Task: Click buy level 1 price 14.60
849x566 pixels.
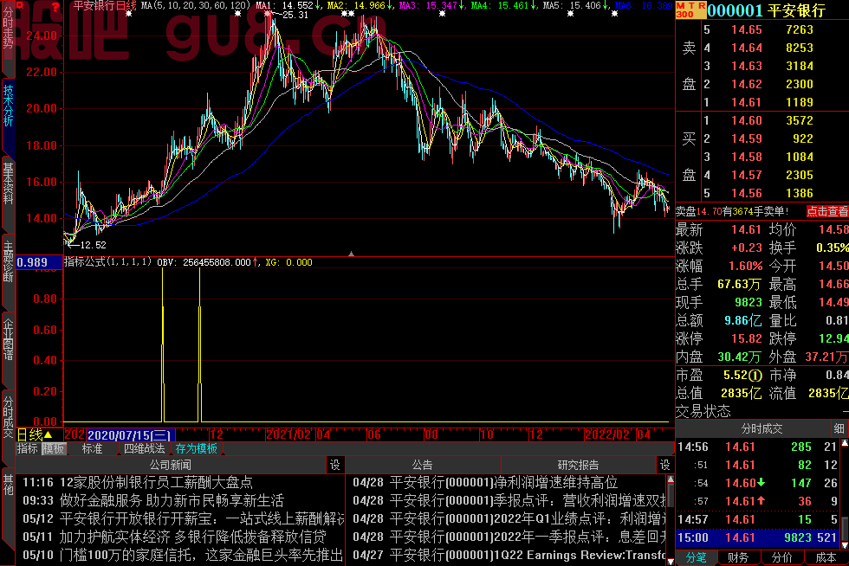Action: point(747,120)
